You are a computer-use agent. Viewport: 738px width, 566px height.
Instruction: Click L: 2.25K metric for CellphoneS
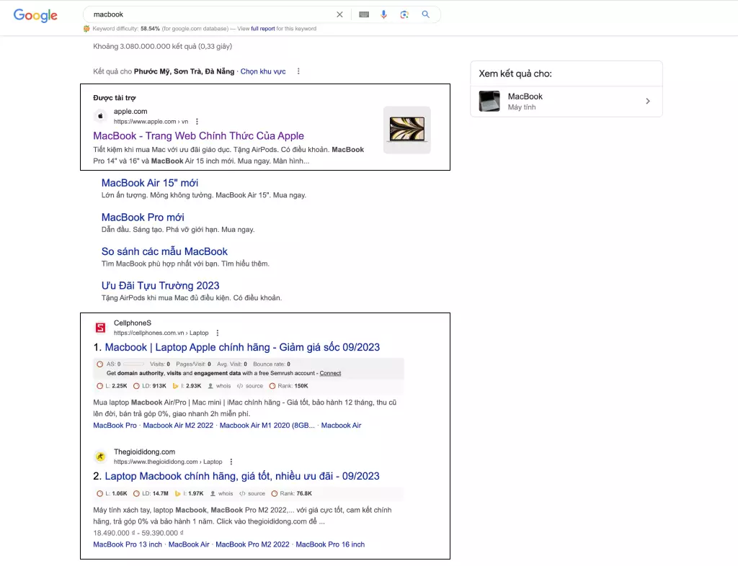point(112,386)
